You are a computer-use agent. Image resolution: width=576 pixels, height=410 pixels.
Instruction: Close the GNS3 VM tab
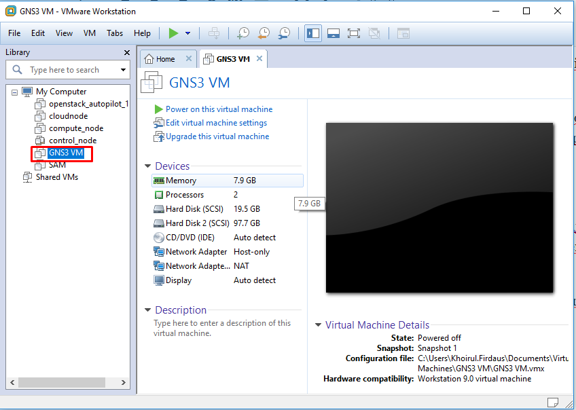259,58
